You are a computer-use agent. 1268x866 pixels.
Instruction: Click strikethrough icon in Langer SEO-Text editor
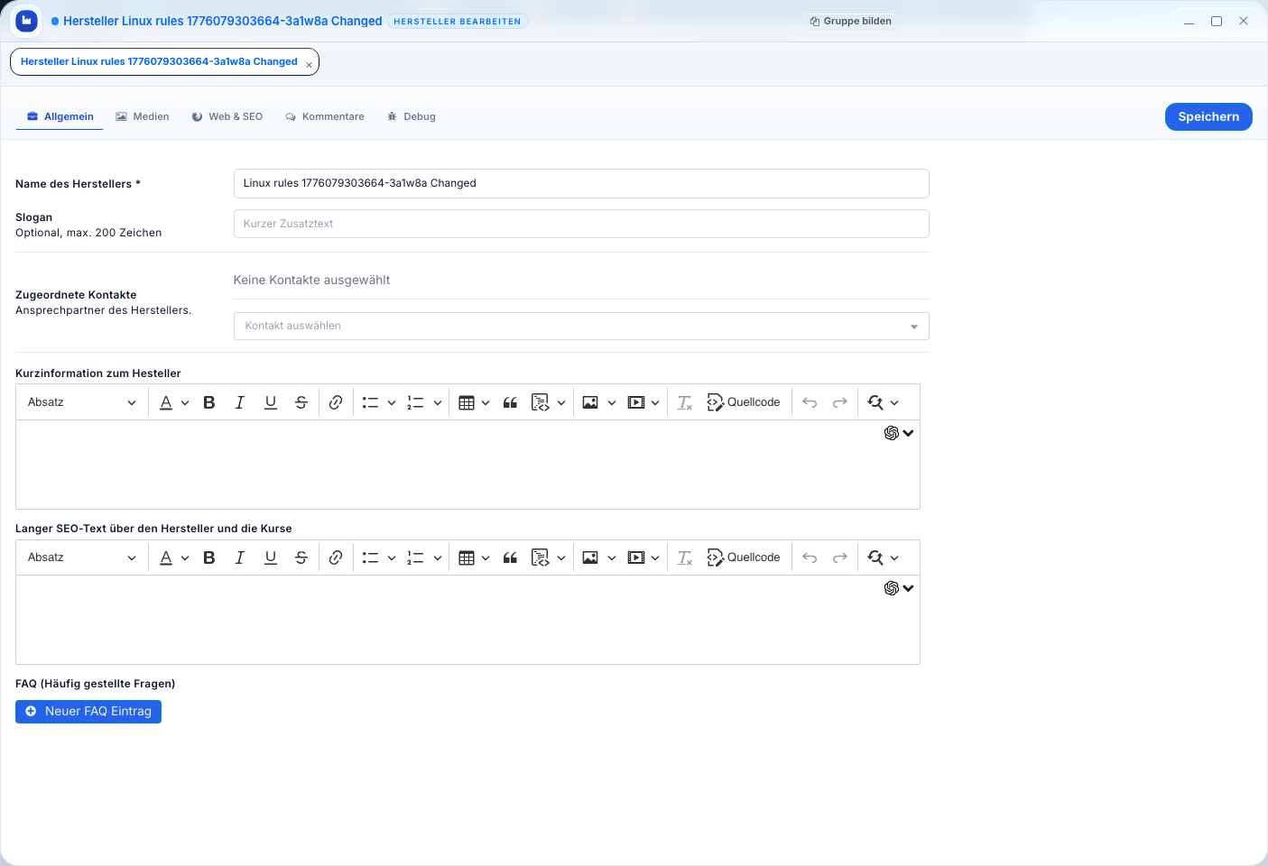coord(301,557)
